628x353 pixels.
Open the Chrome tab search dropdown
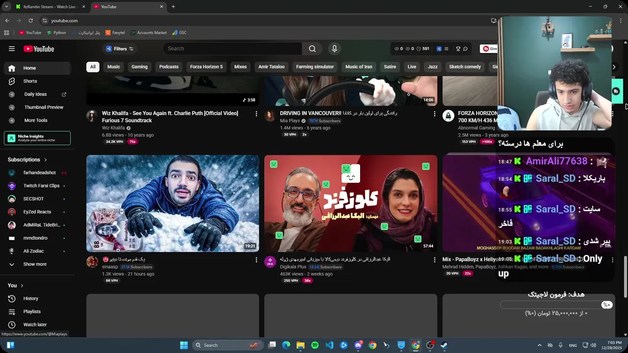(x=6, y=7)
